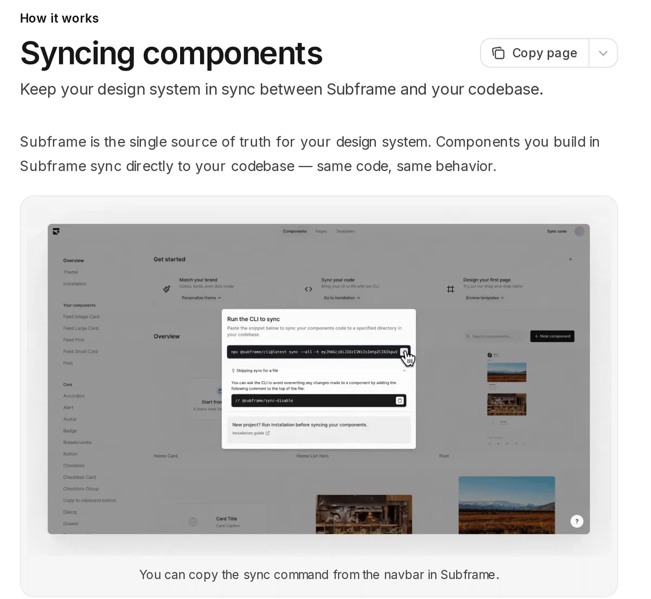
Task: Select Feed Large Card in the sidebar
Action: [80, 328]
